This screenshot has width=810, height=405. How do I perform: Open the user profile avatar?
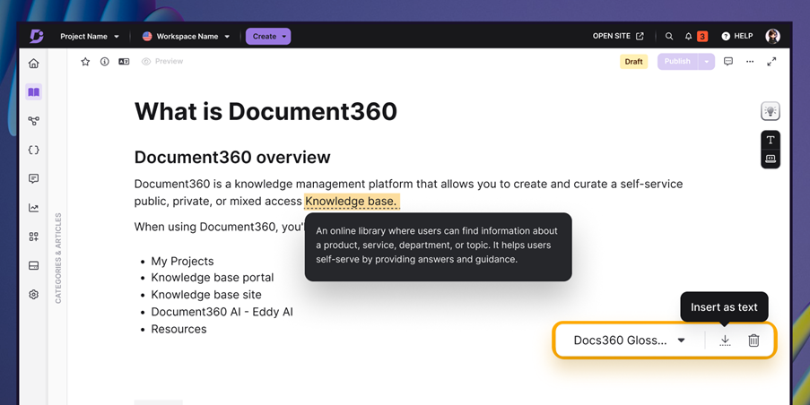[x=772, y=36]
